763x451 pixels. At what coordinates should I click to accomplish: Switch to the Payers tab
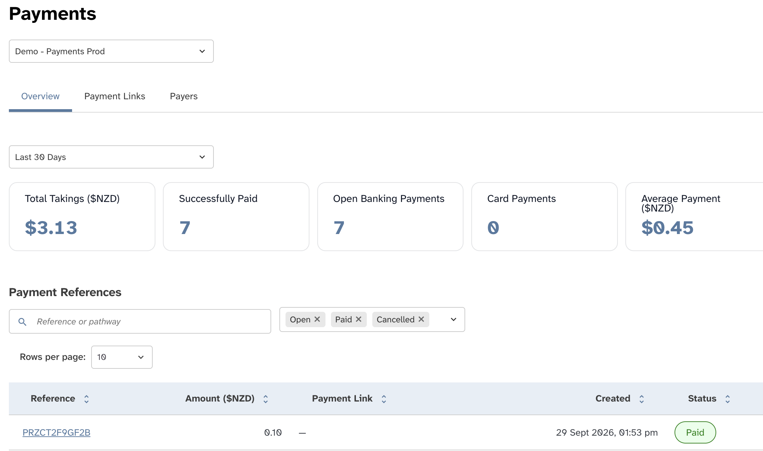tap(184, 97)
